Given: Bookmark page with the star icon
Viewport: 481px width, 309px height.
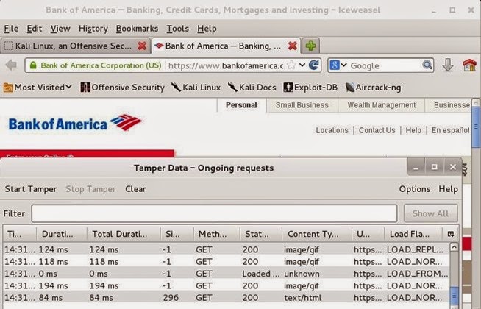Looking at the screenshot, I should 291,65.
